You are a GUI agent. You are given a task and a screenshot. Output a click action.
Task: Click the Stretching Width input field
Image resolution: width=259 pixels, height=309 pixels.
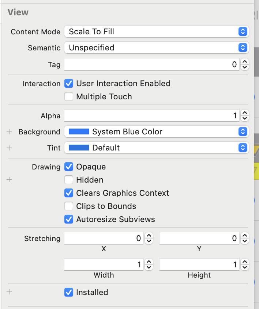(x=104, y=265)
